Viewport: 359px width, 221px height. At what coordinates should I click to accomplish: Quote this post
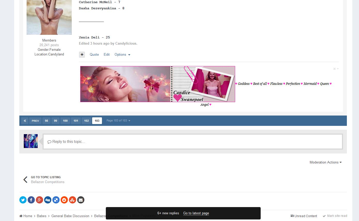pyautogui.click(x=94, y=55)
